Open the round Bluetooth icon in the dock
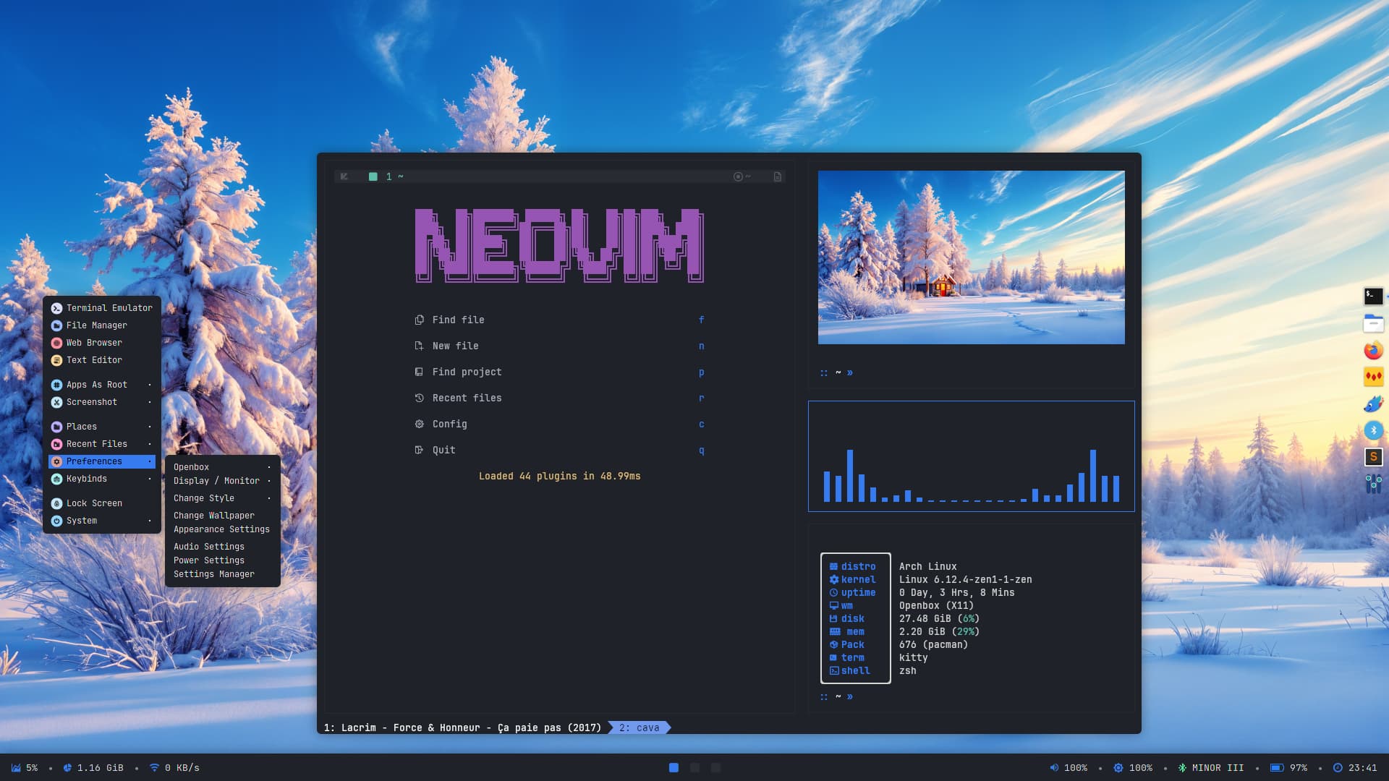The height and width of the screenshot is (781, 1389). (1373, 430)
